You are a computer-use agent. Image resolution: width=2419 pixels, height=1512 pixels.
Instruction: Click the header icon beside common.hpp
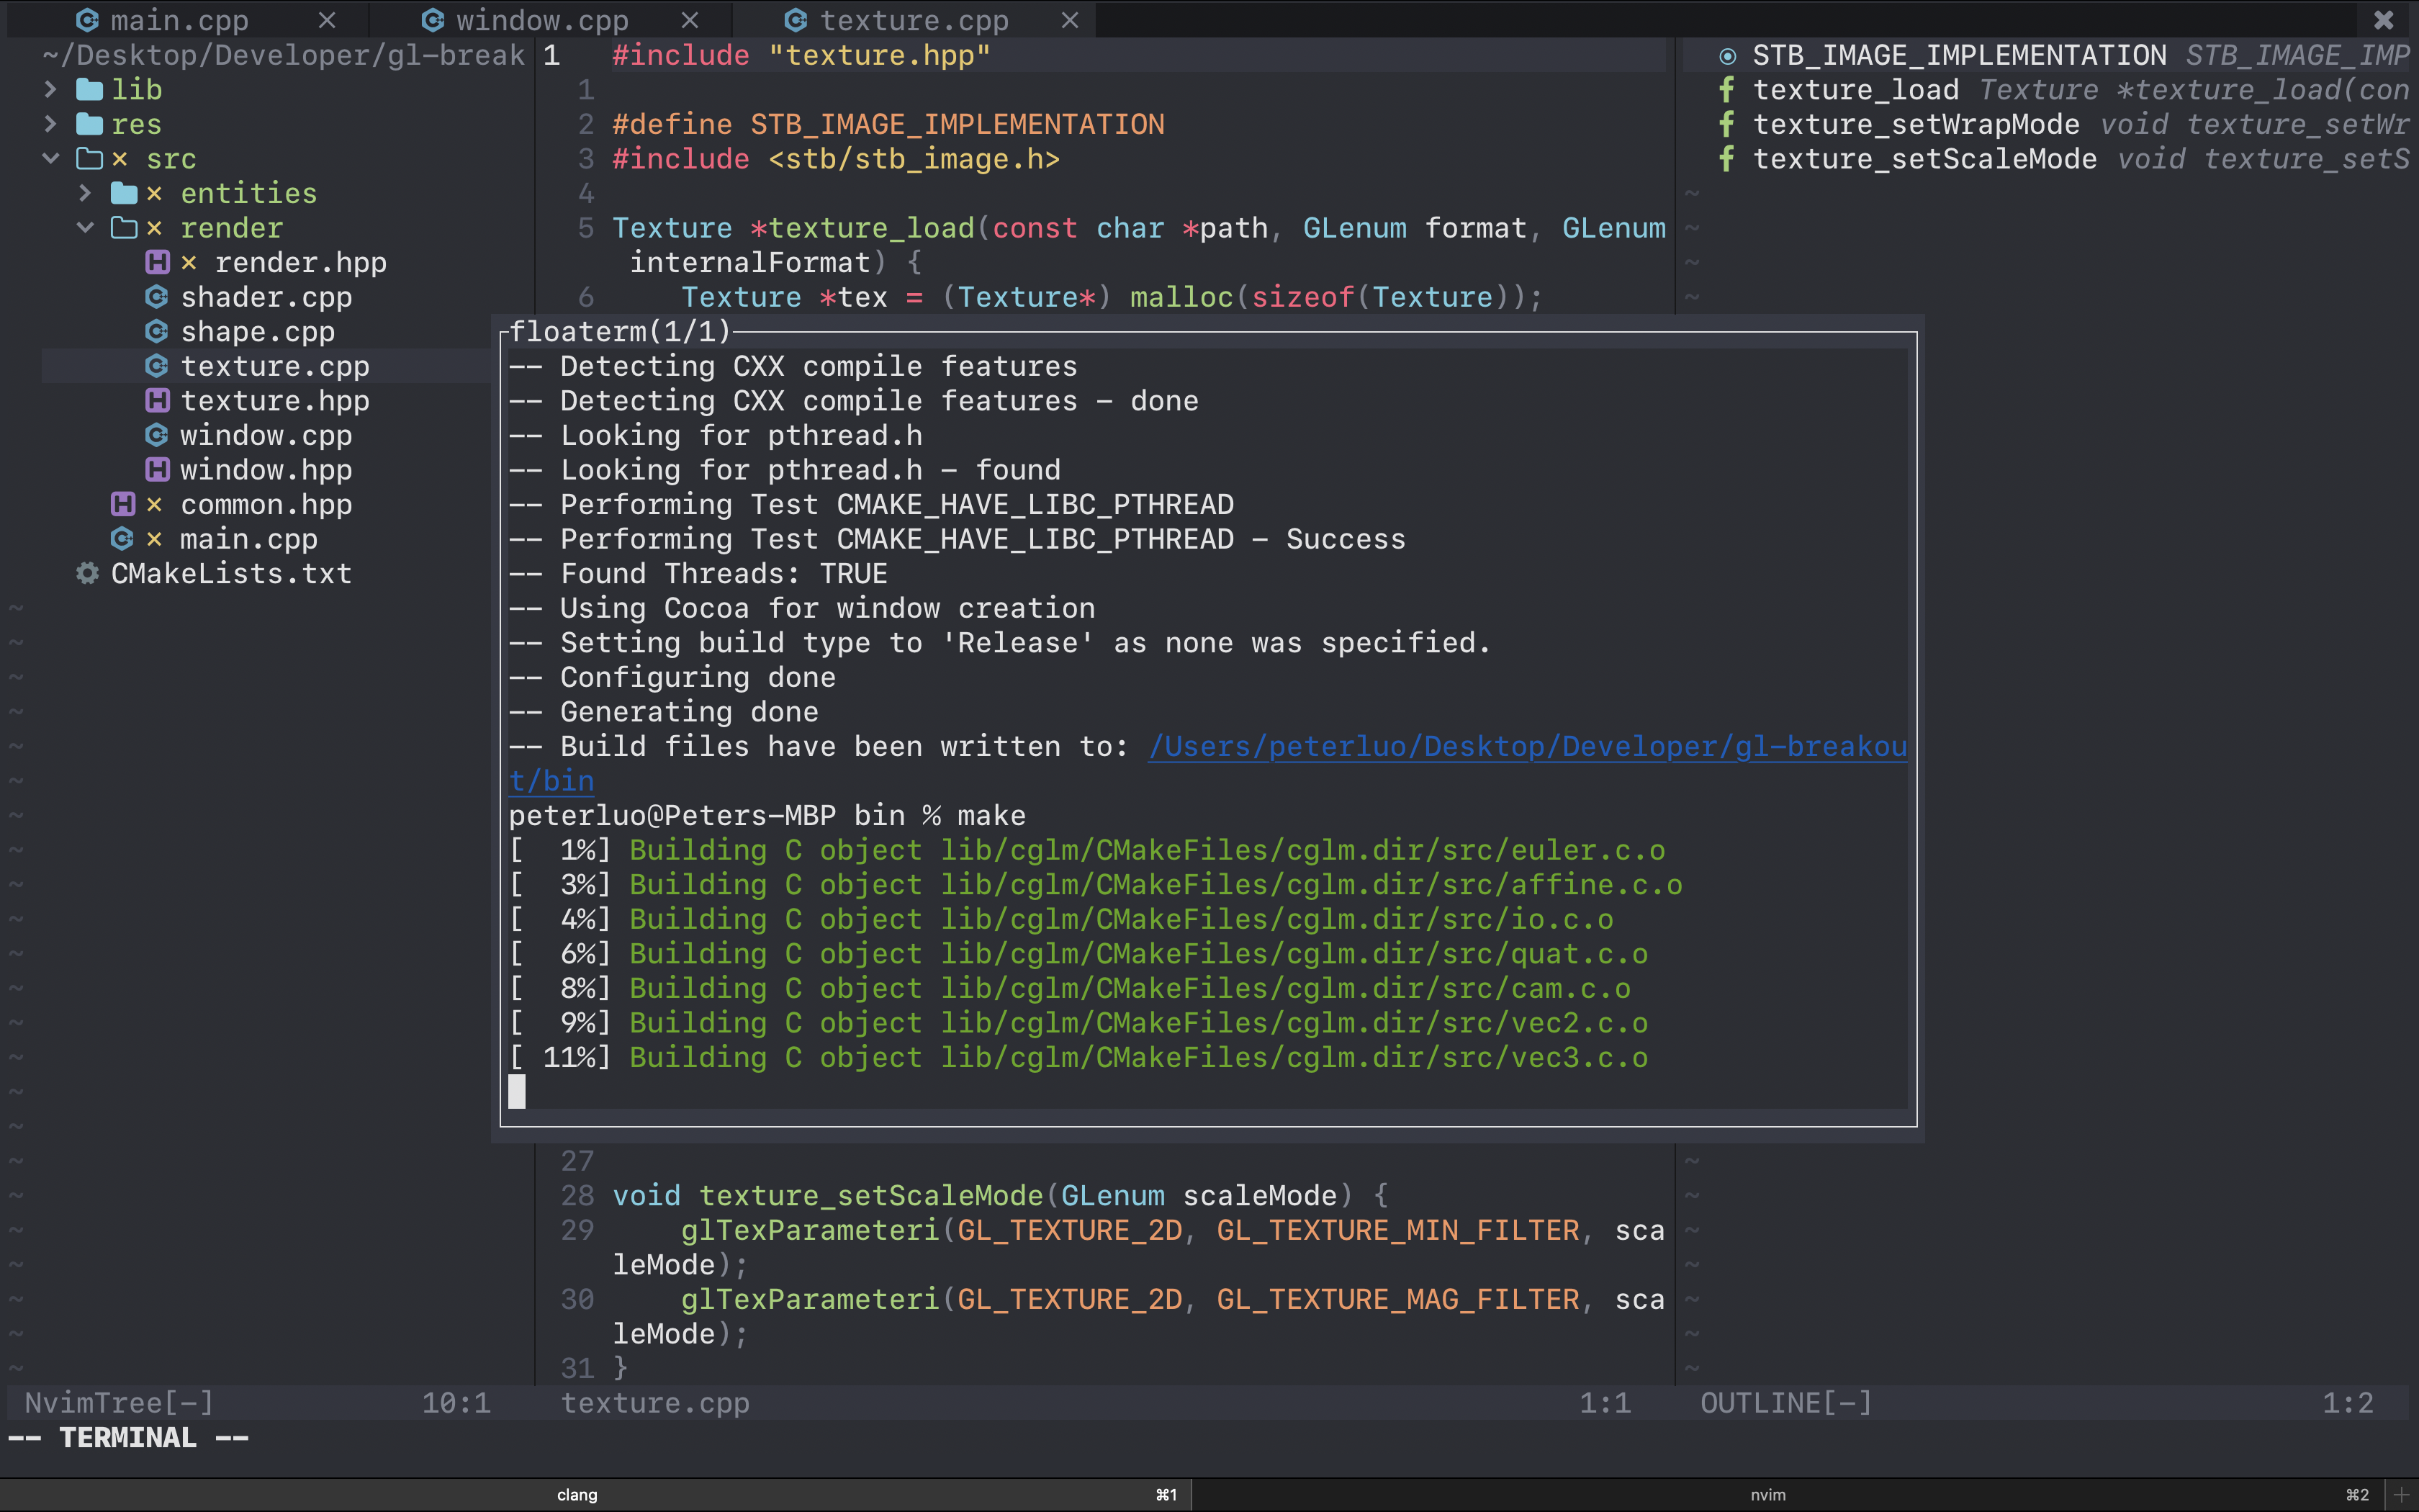123,504
